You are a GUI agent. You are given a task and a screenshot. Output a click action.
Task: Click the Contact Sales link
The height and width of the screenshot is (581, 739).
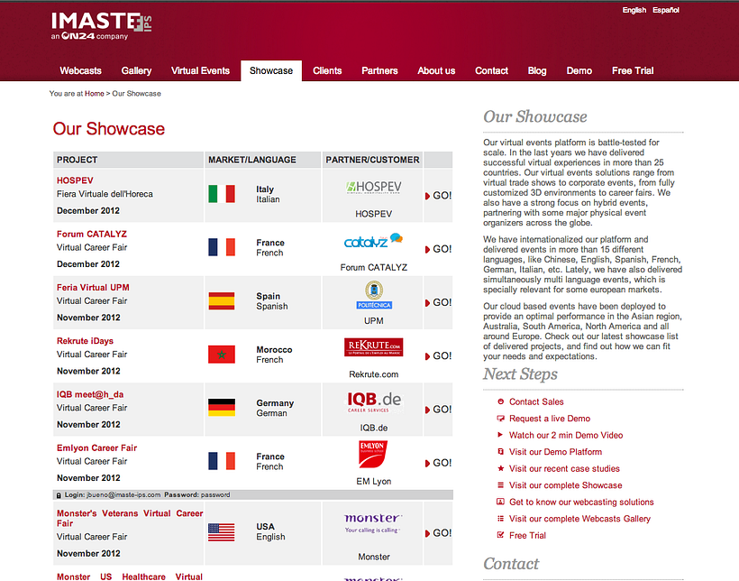(x=536, y=401)
